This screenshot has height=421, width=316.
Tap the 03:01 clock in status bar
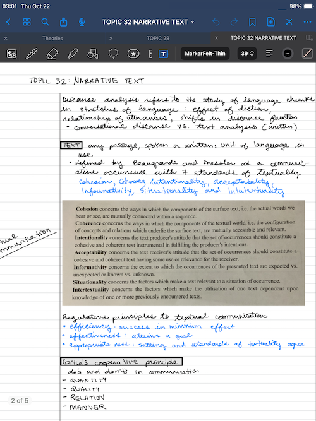click(x=9, y=6)
